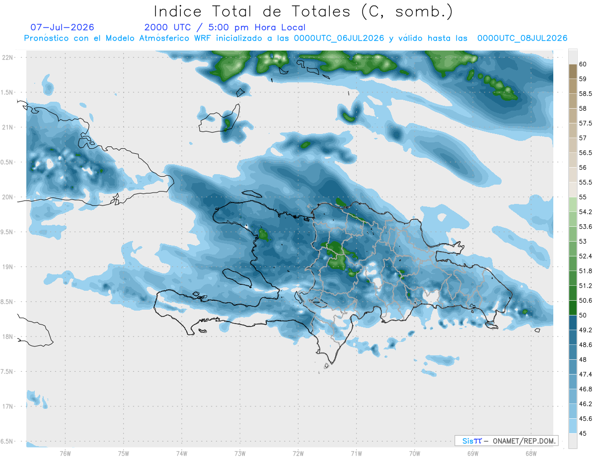The height and width of the screenshot is (460, 596).
Task: Click the 76W longitude label
Action: pos(65,453)
